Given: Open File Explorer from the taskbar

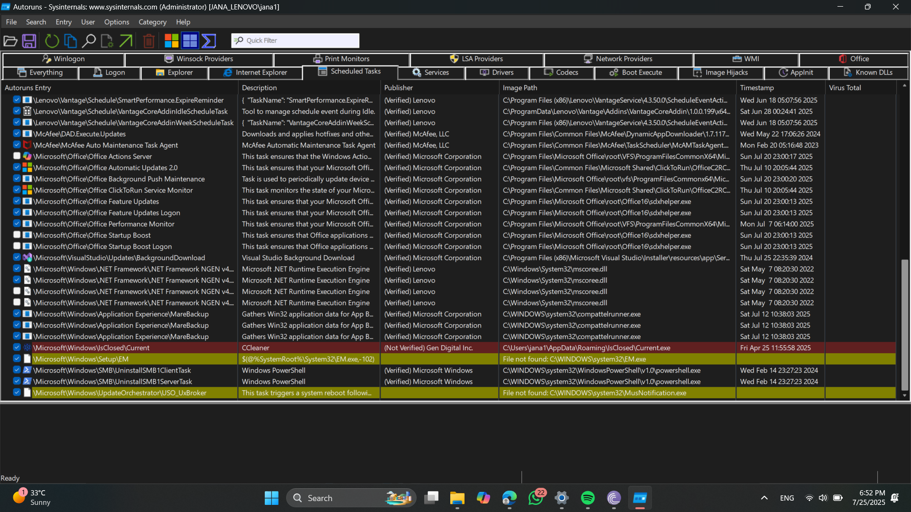Looking at the screenshot, I should 457,498.
